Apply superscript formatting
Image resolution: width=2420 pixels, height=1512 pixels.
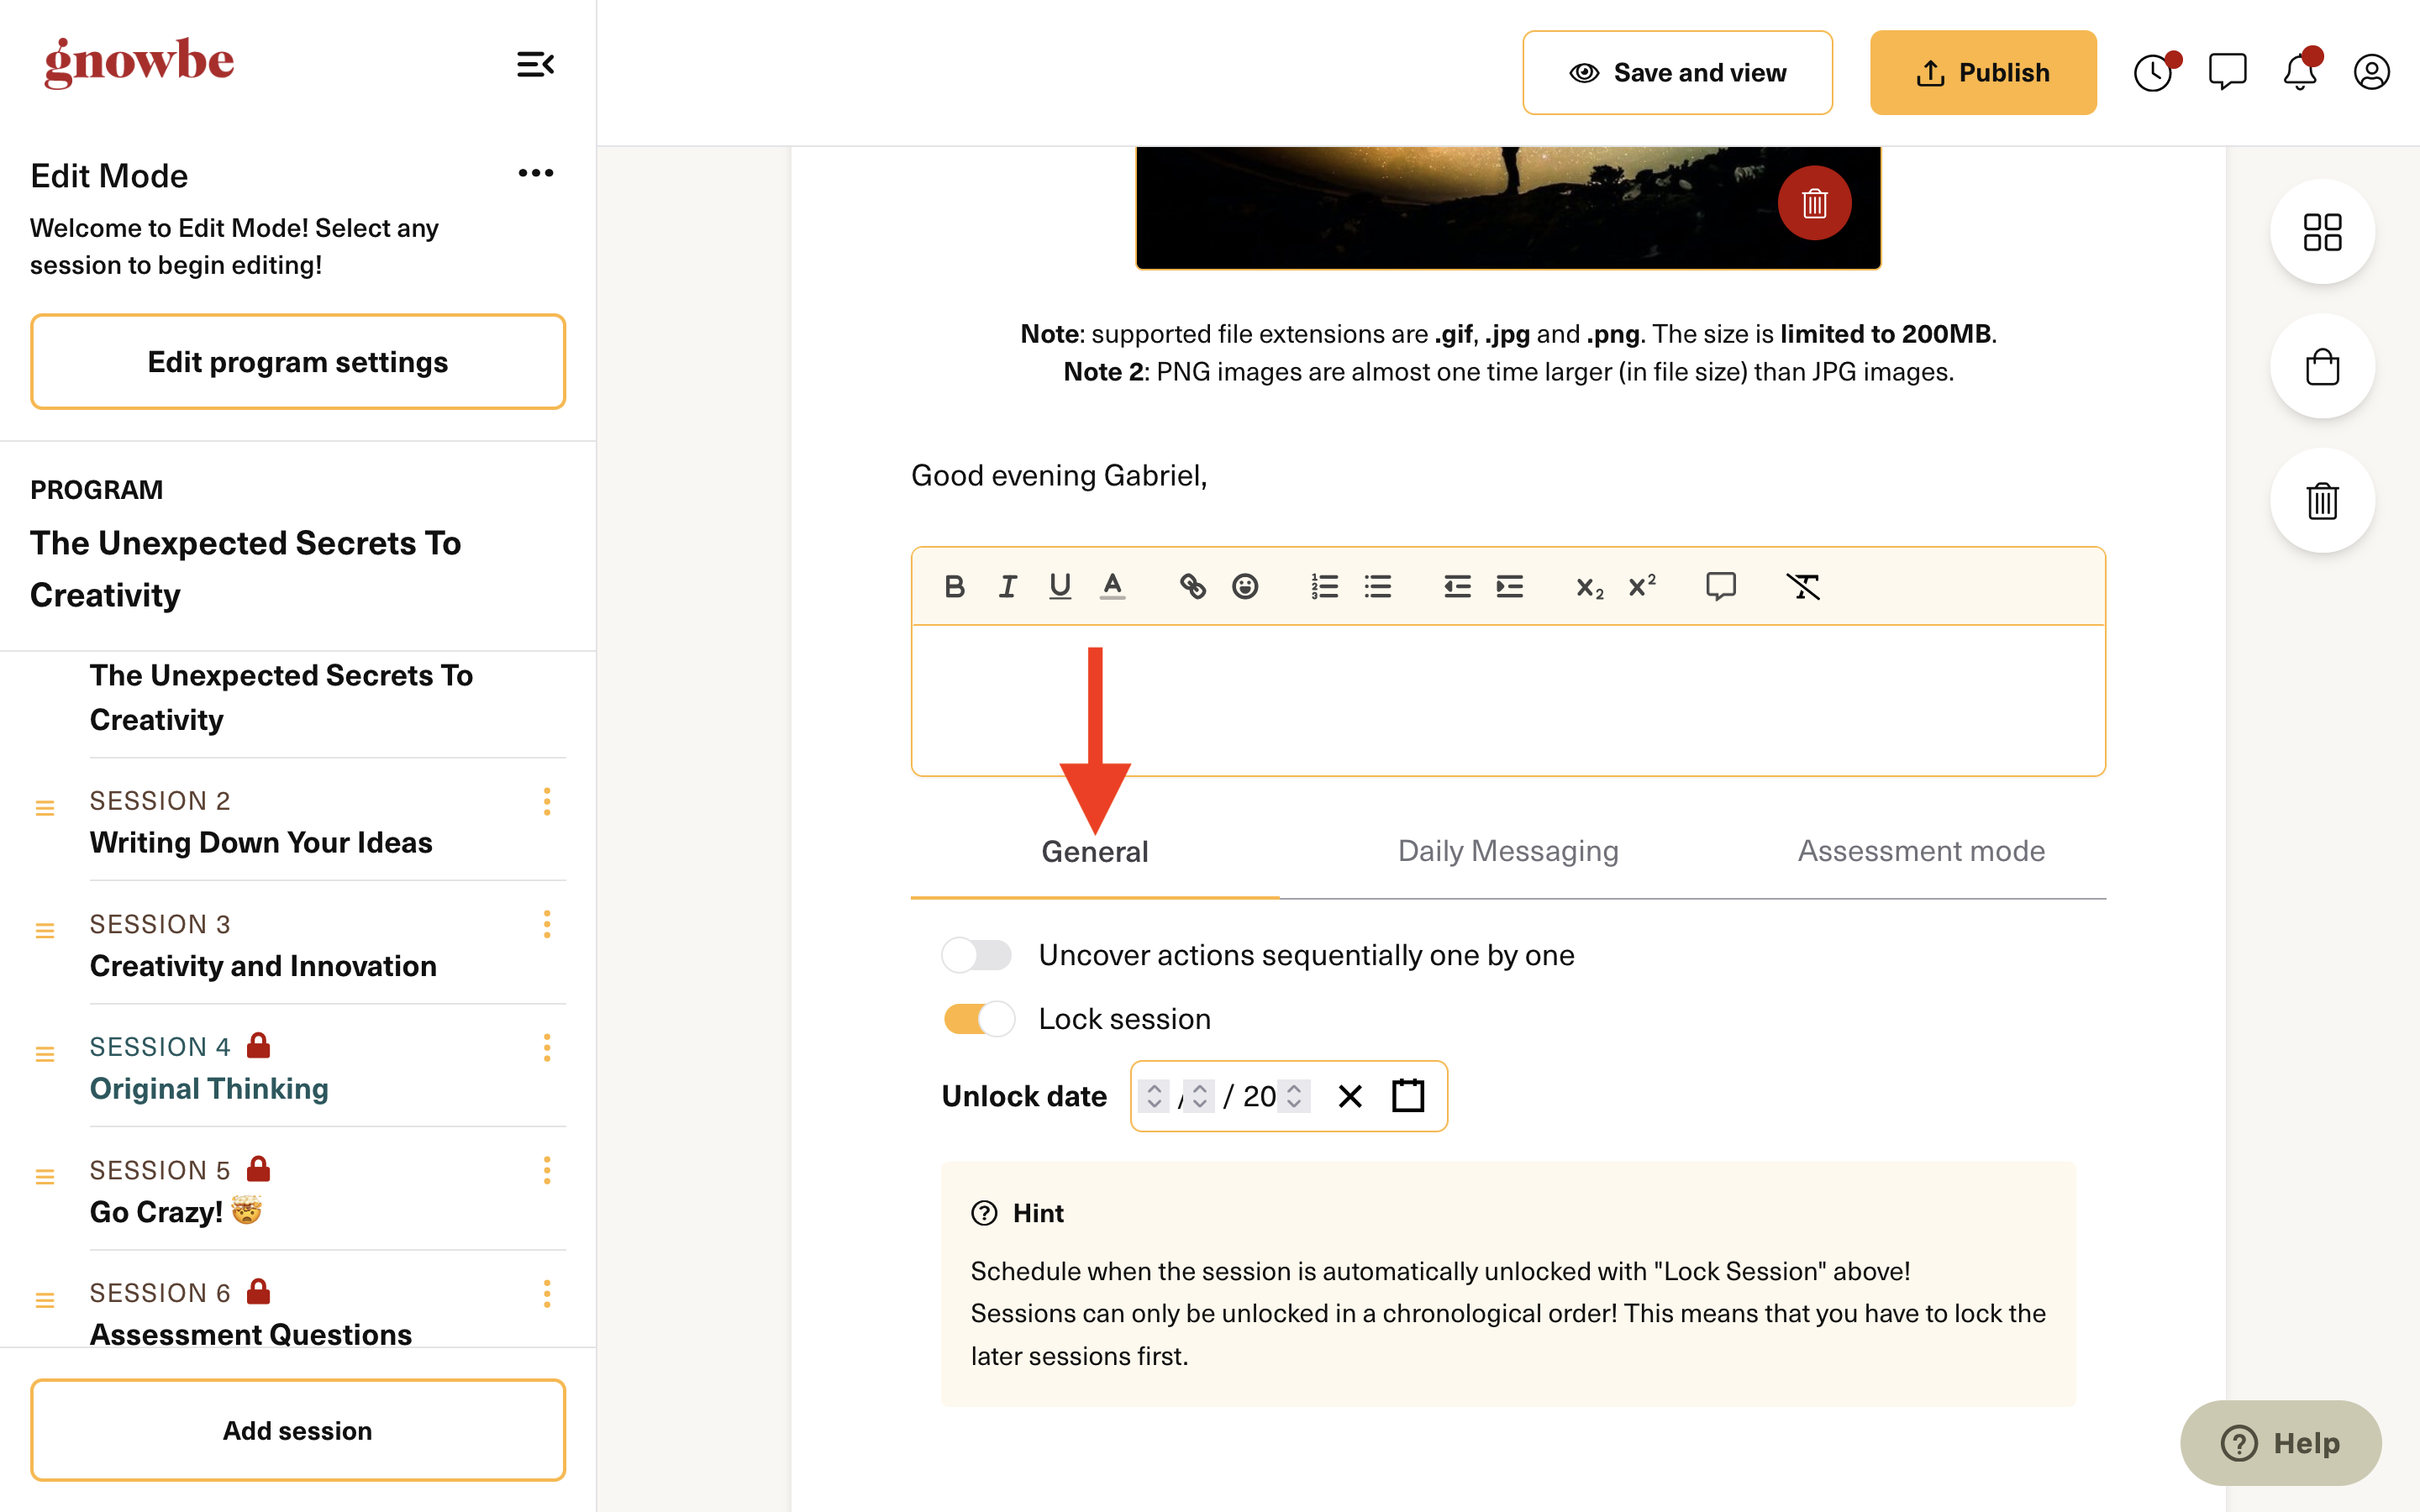(x=1642, y=585)
